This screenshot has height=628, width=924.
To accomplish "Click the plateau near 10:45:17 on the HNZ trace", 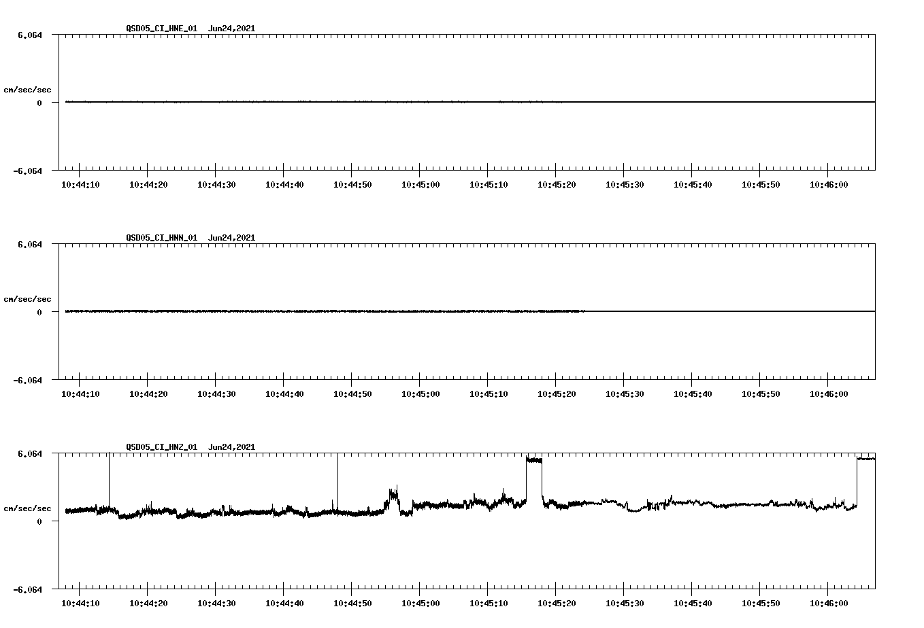I will (534, 460).
